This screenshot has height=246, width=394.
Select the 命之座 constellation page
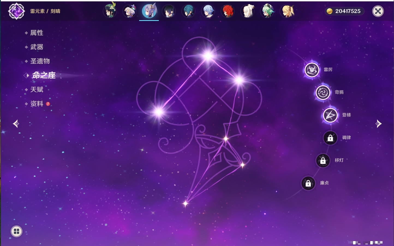(x=44, y=75)
